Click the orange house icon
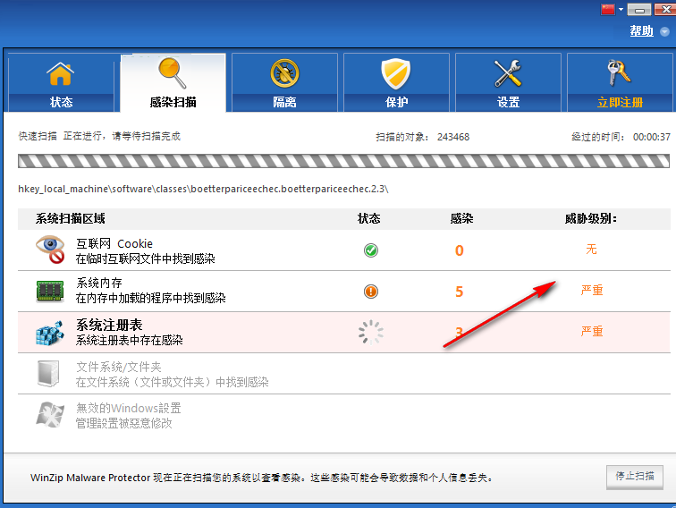 [x=61, y=73]
